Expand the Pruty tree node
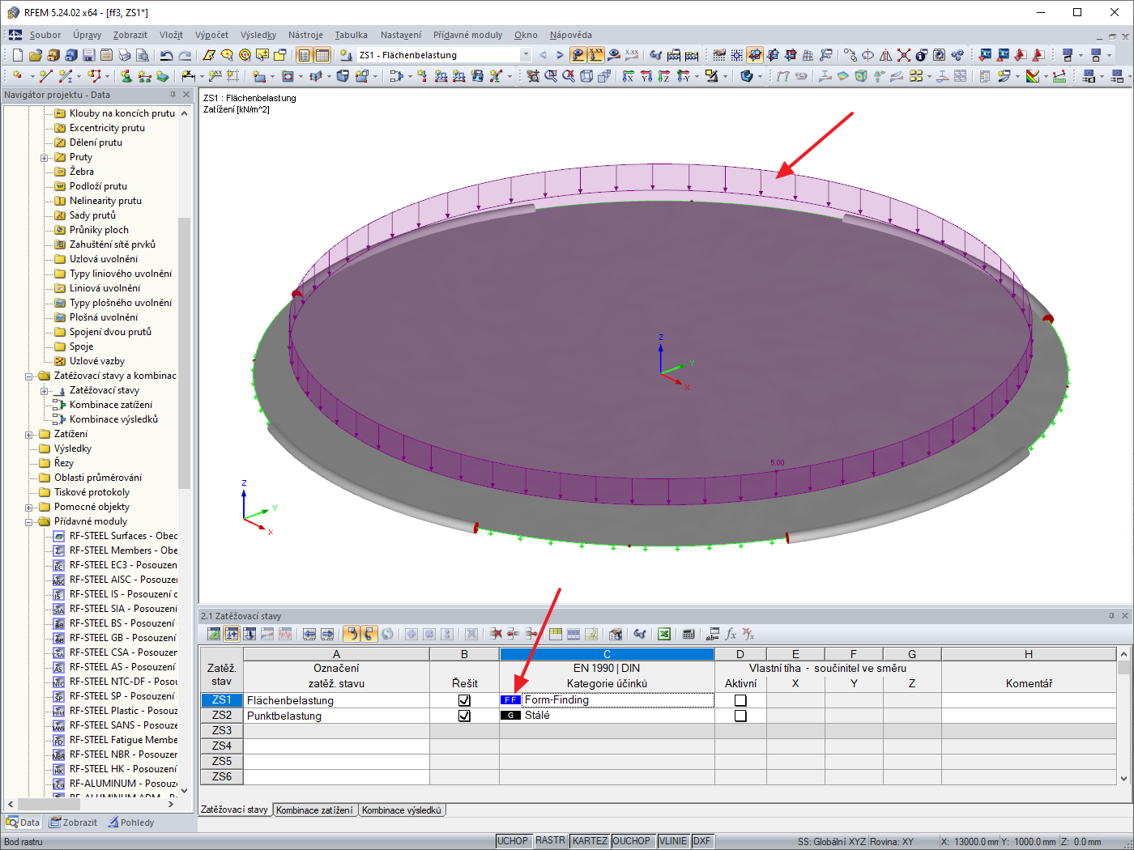The height and width of the screenshot is (850, 1134). point(45,158)
